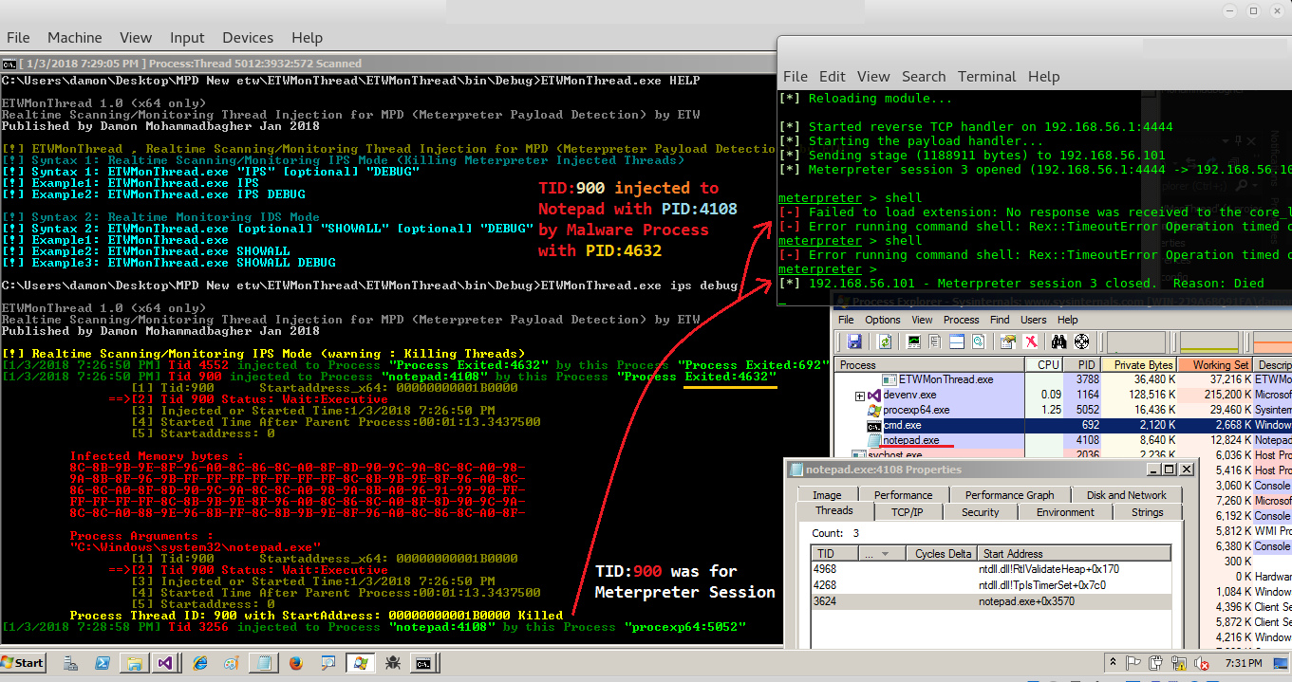Screen dimensions: 1292x682
Task: Click the Properties toolbar icon
Action: click(x=1008, y=341)
